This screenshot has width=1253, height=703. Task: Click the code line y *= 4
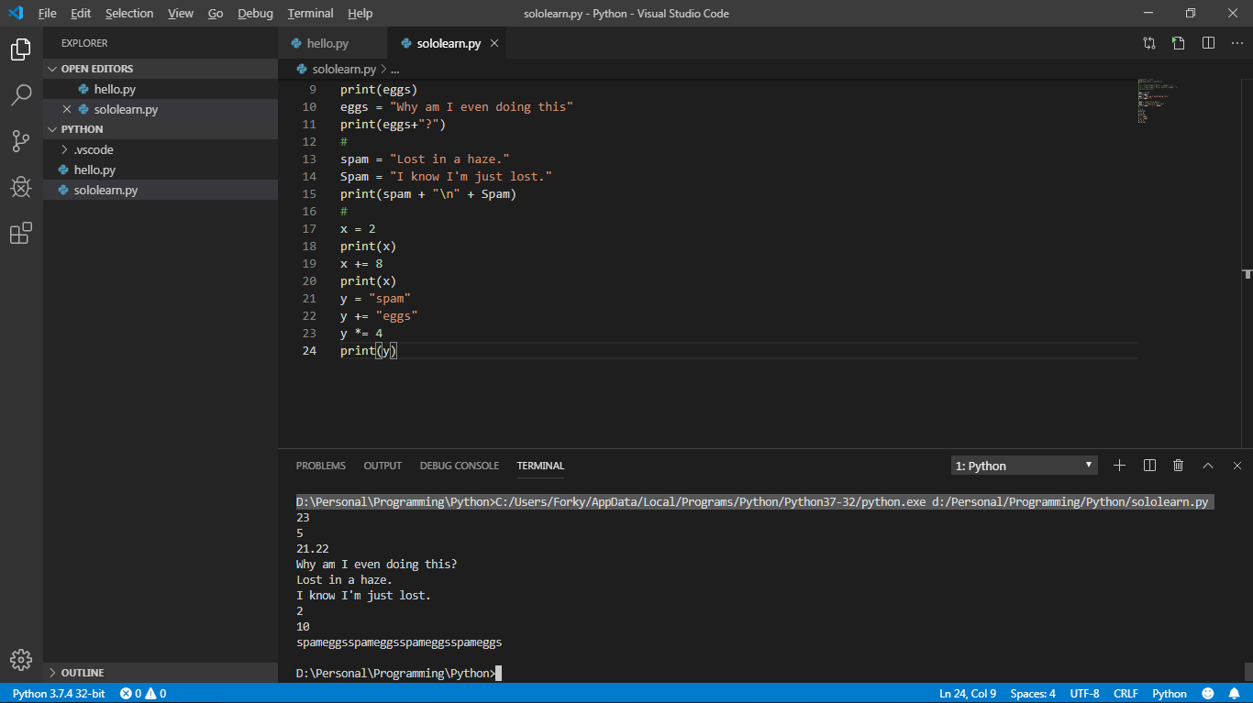tap(361, 334)
